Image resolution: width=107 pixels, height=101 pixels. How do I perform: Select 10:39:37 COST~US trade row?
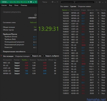pos(84,24)
